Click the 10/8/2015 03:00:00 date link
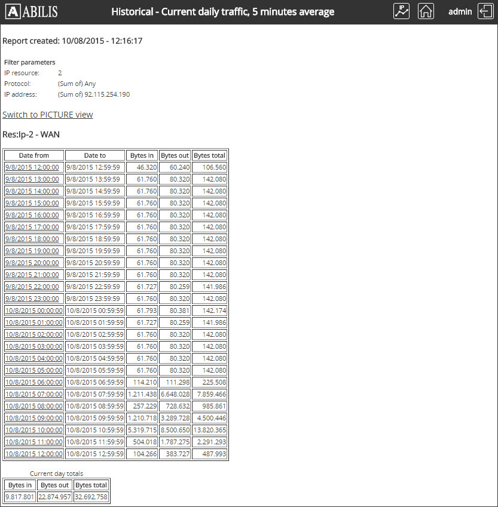The height and width of the screenshot is (507, 498). (33, 346)
